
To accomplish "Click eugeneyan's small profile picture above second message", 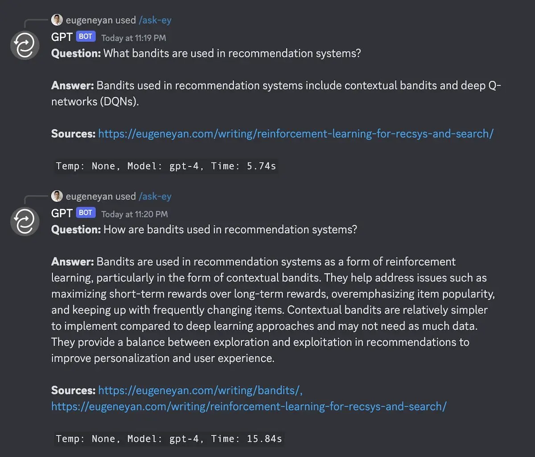I will point(57,196).
